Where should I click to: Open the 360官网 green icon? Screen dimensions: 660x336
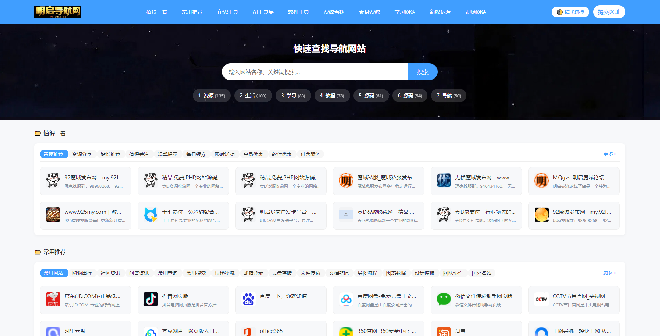click(x=346, y=331)
